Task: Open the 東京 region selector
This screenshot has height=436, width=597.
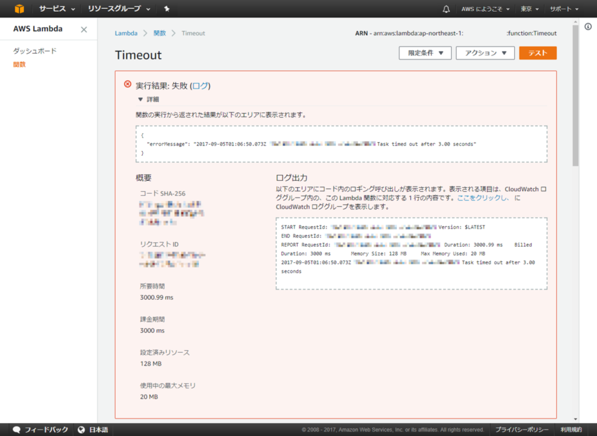Action: click(x=529, y=9)
